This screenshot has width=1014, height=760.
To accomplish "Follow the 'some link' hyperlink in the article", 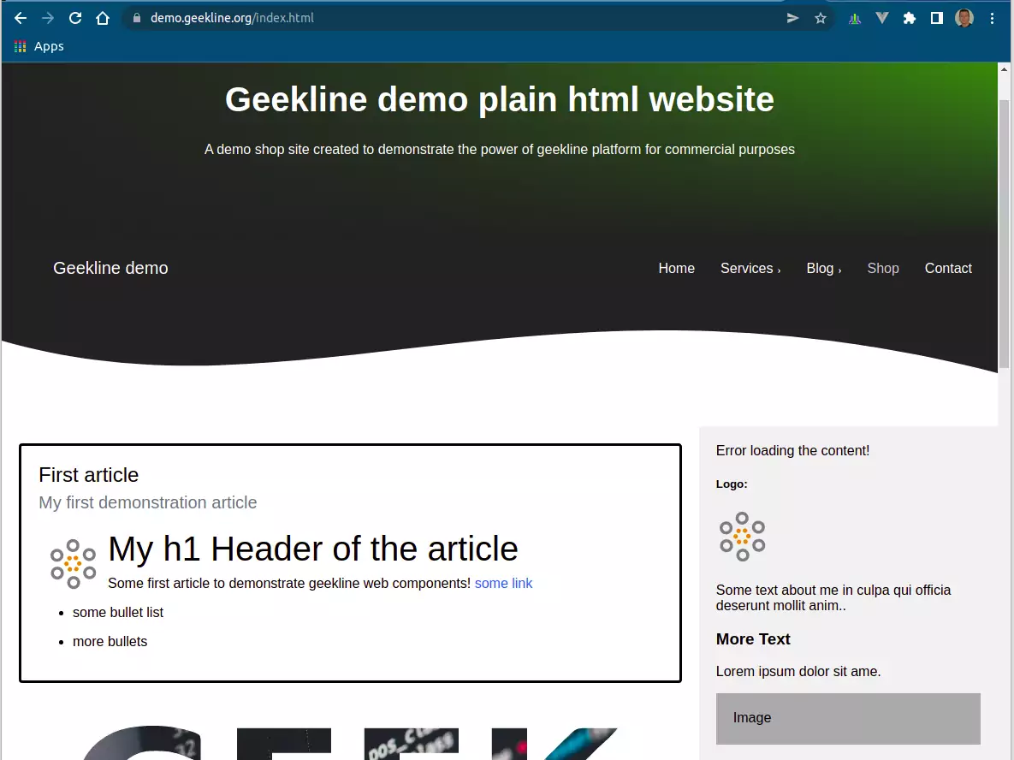I will pyautogui.click(x=503, y=583).
